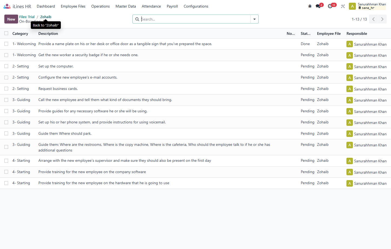The height and width of the screenshot is (249, 391).
Task: Sort by the Responsible column header
Action: 357,33
